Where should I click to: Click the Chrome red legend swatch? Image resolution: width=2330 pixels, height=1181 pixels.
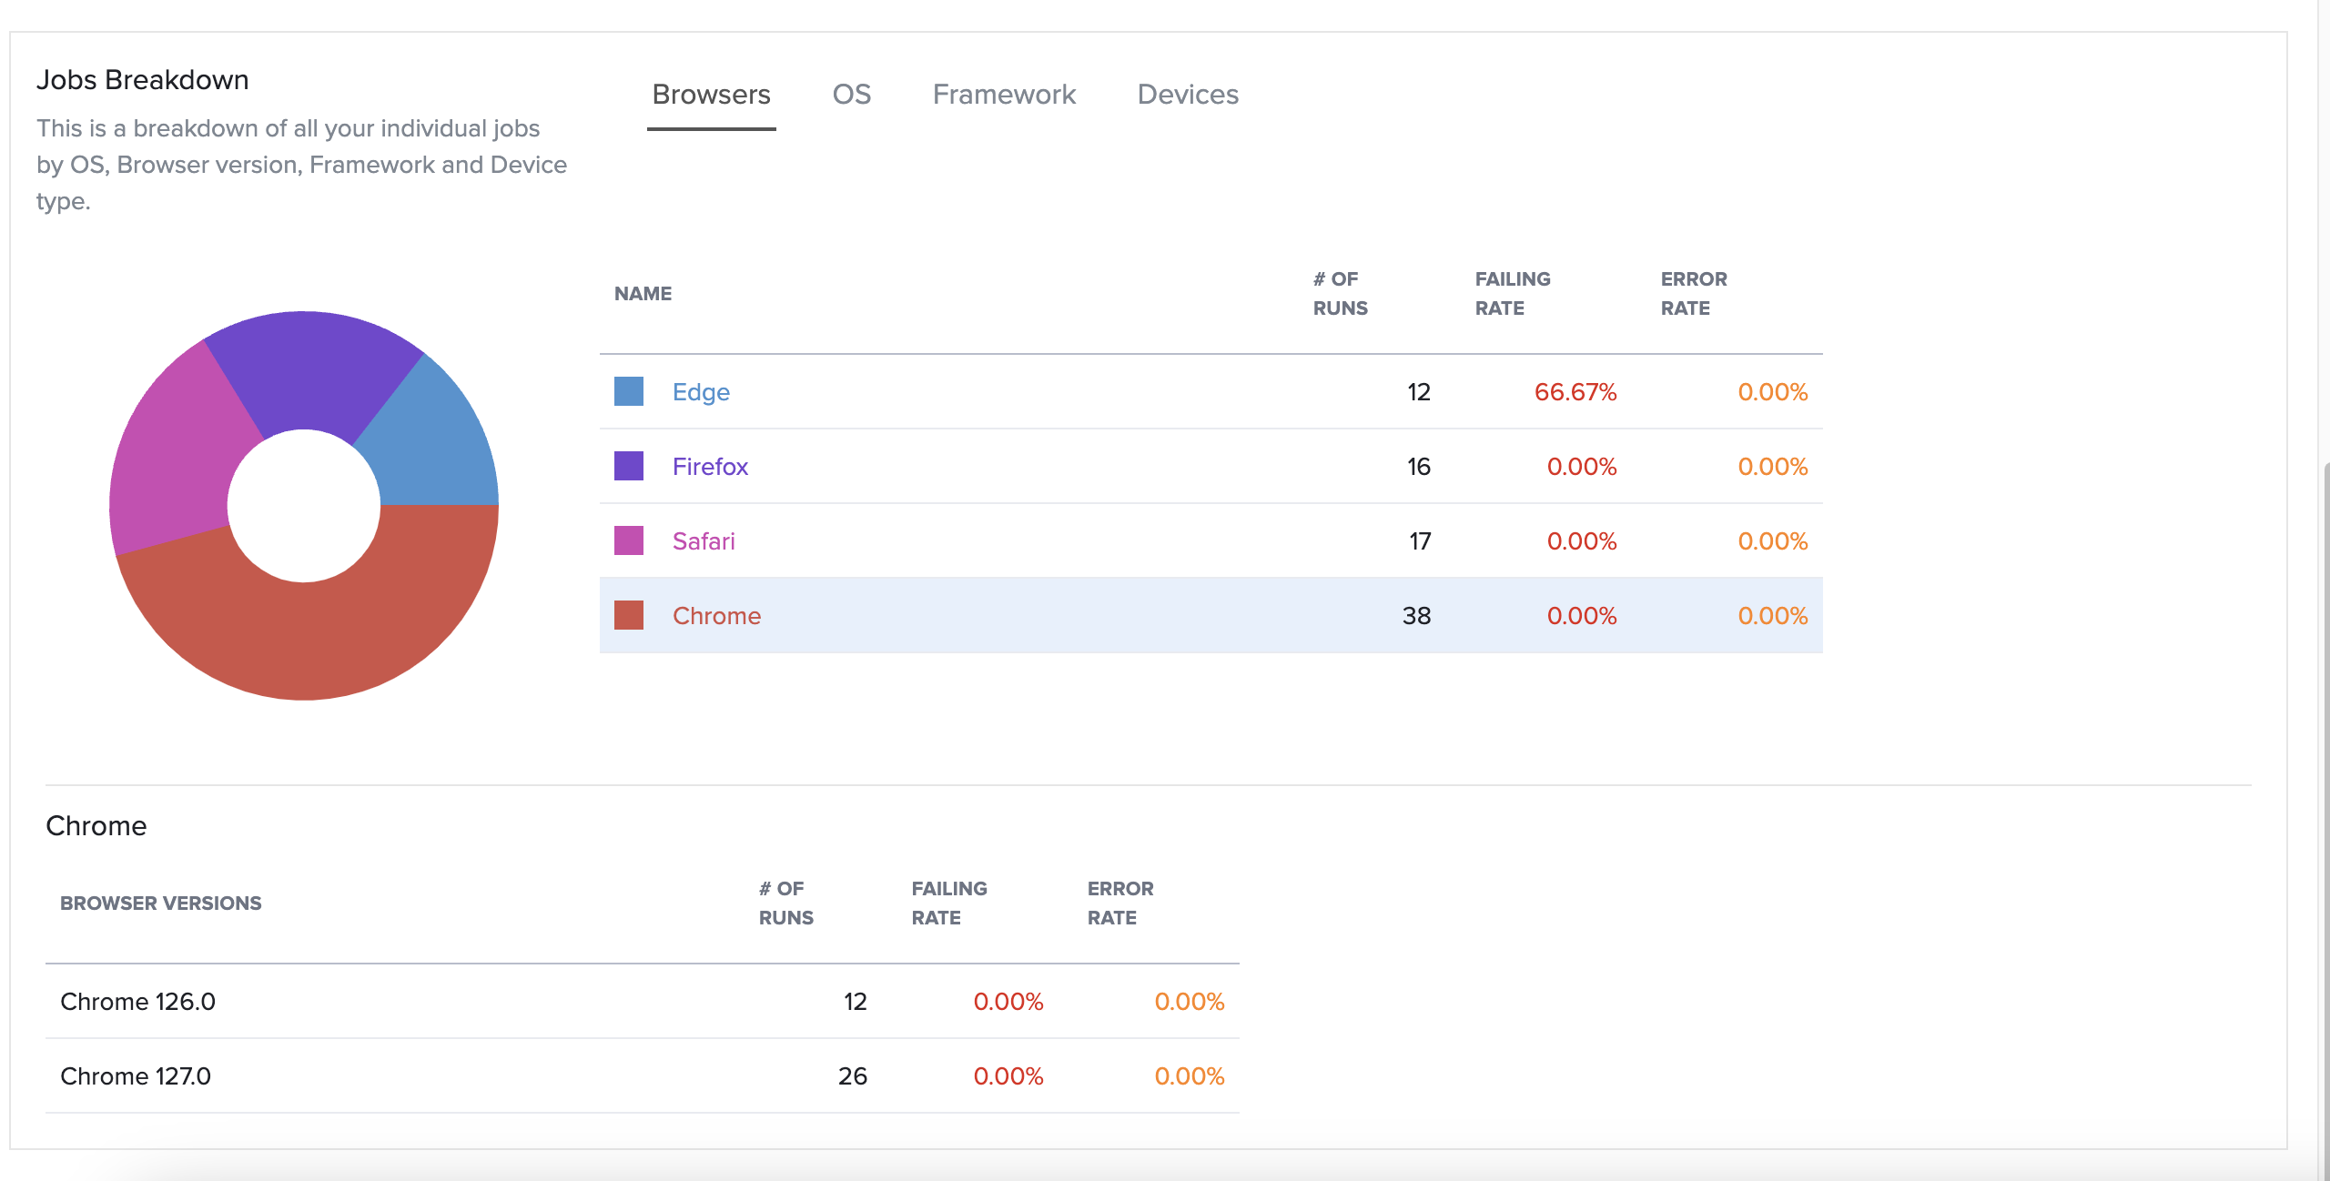pyautogui.click(x=628, y=615)
